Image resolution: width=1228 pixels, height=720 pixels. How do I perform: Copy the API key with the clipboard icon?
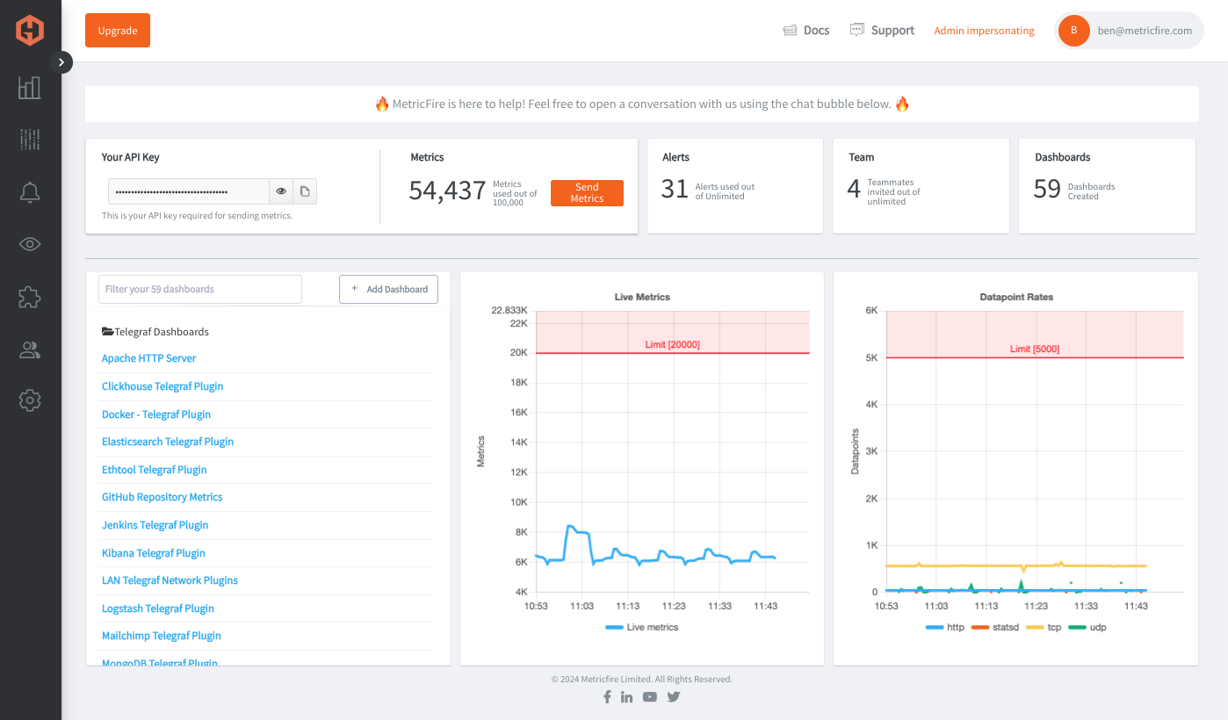[x=305, y=191]
